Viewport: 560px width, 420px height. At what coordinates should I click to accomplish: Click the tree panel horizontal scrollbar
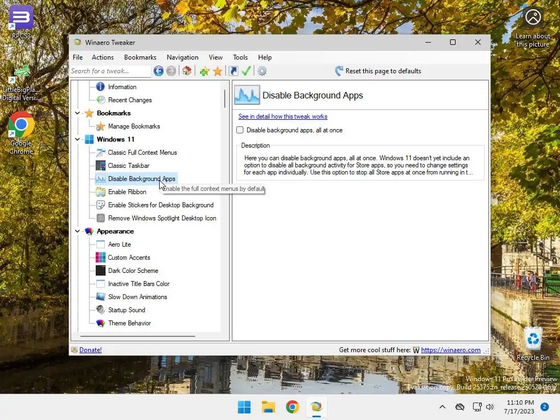138,336
